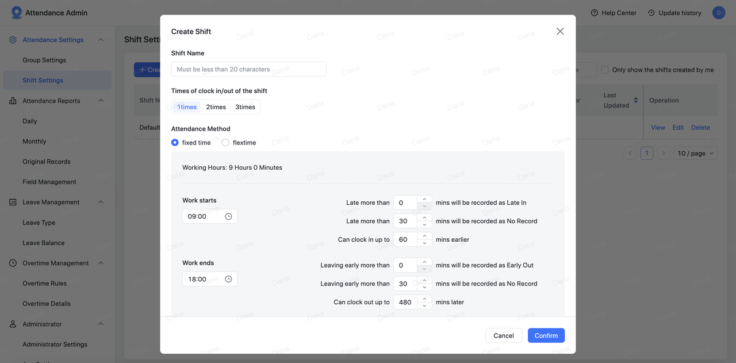Screen dimensions: 736x363
Task: Click the Overtime Management clock icon
Action: 13,263
